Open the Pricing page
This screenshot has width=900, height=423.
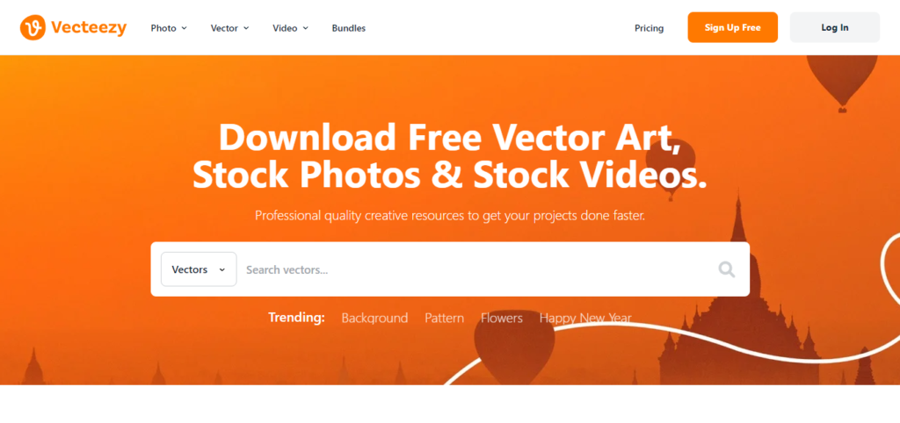pos(650,28)
